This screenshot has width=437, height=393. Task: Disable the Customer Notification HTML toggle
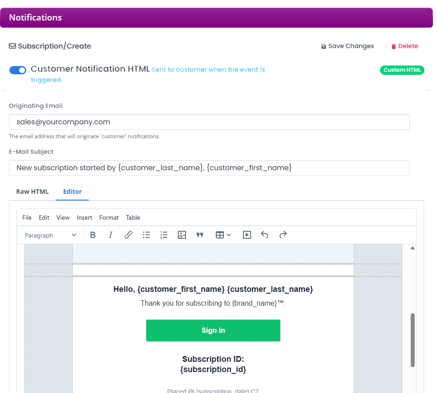coord(18,70)
